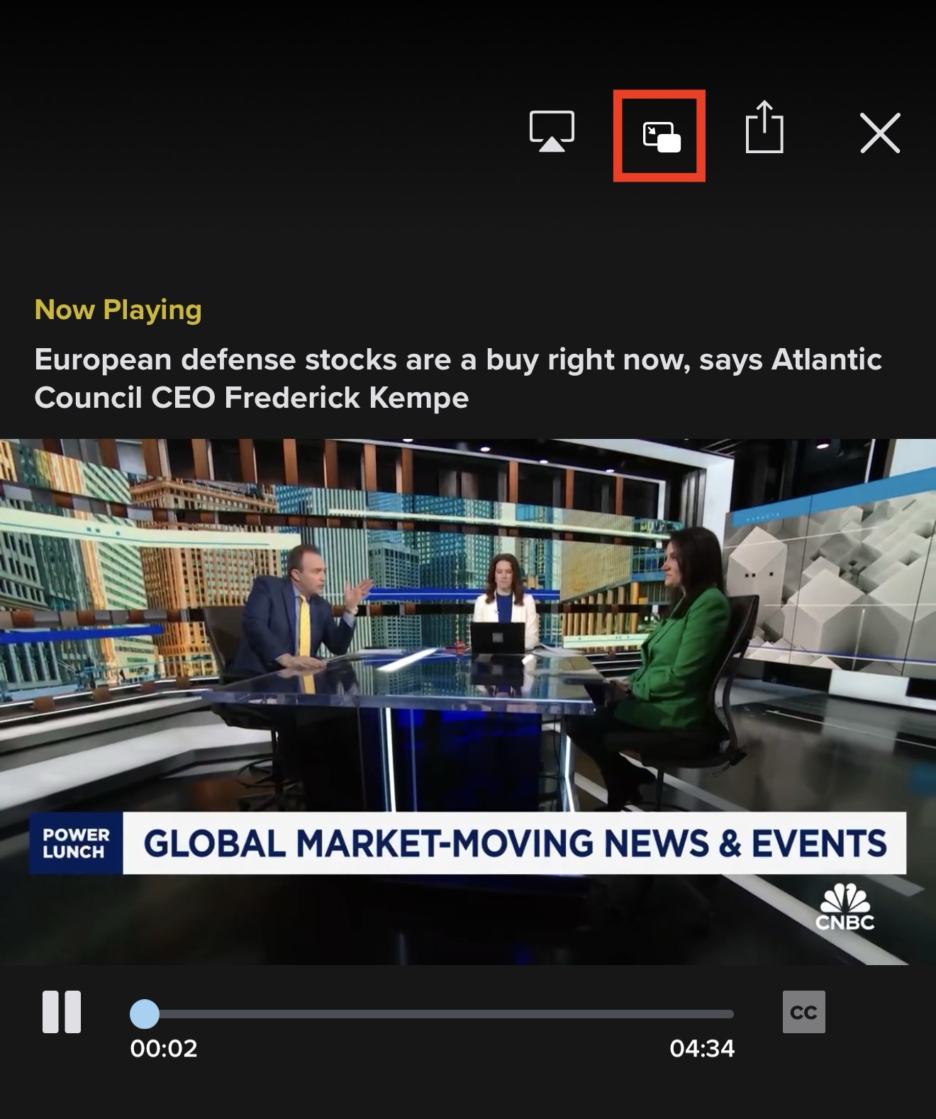
Task: Tap the share icon
Action: tap(764, 127)
